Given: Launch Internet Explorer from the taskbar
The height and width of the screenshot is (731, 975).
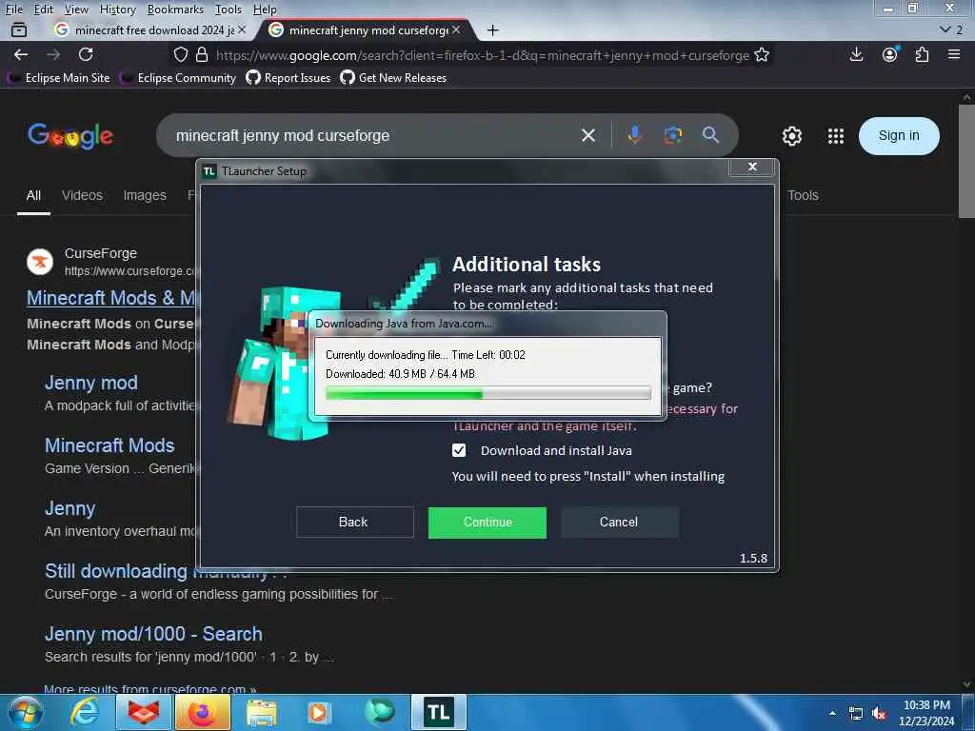Looking at the screenshot, I should coord(84,712).
